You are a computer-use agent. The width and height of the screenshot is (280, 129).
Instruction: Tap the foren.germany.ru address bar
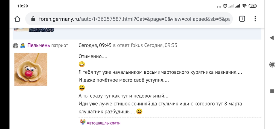click(135, 19)
